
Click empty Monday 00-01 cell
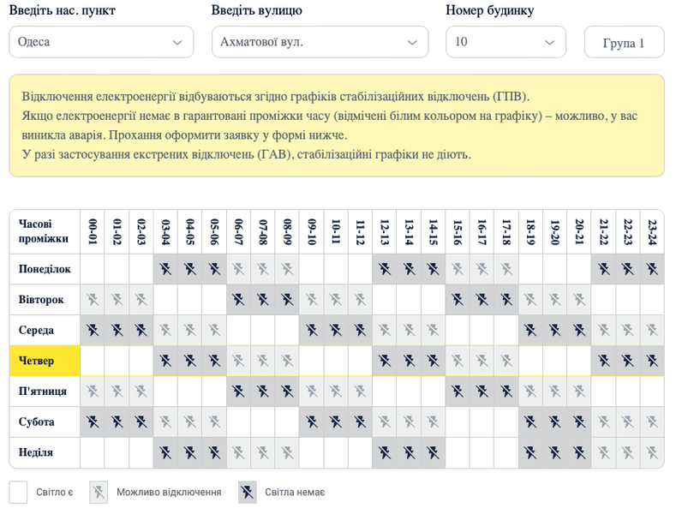pos(93,269)
